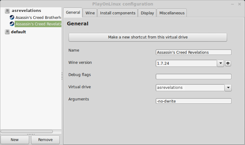Click the default virtual drive icon
This screenshot has height=145, width=245.
(7, 32)
